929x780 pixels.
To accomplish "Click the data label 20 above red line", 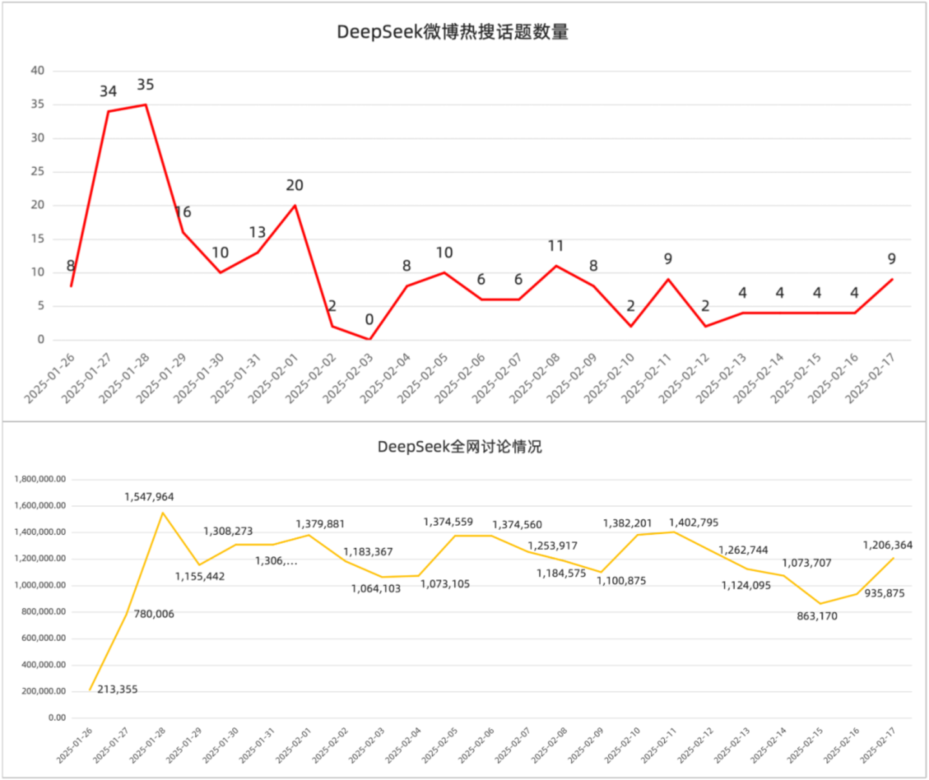I will point(294,186).
